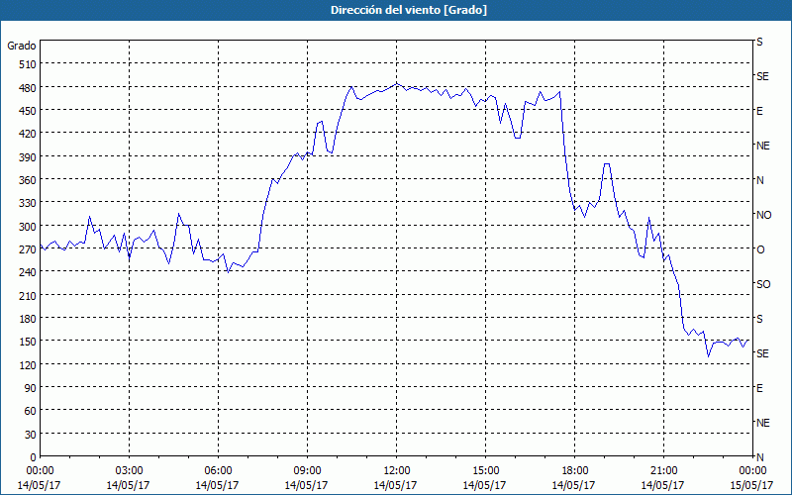The image size is (792, 495).
Task: Click the 'Grado' y-axis unit label
Action: click(x=22, y=46)
